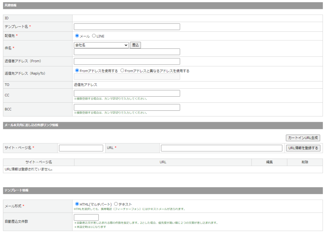Focus the 送信者アドレス (From) input field
The image size is (327, 234).
coord(127,62)
